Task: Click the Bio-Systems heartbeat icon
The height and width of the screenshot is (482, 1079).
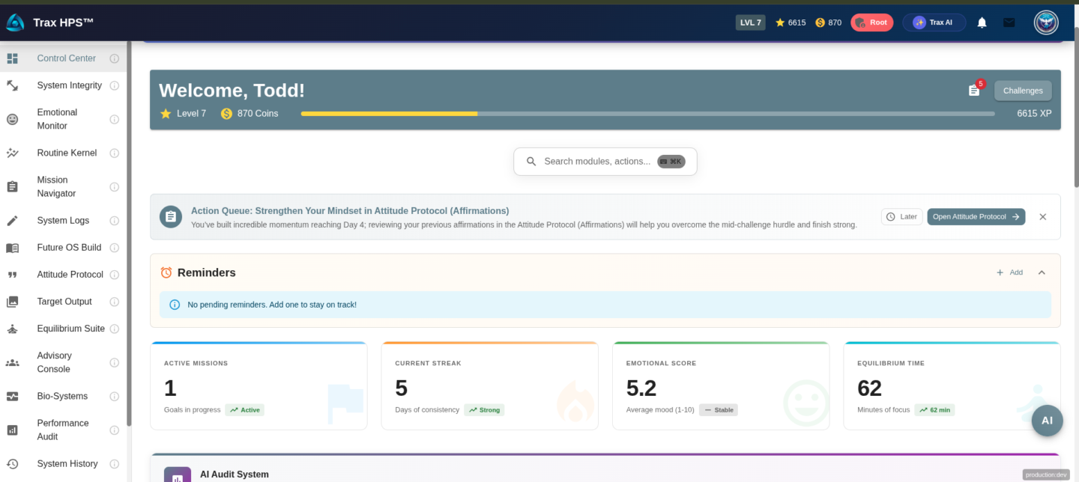Action: 13,396
